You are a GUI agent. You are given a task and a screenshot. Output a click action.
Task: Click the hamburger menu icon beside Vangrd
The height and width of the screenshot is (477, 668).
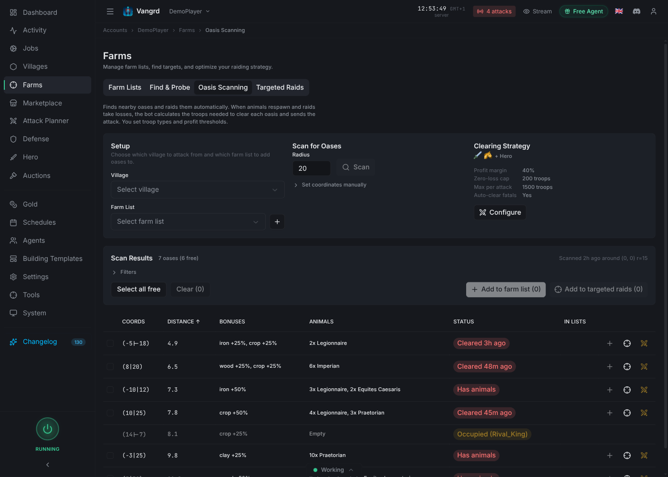point(110,11)
